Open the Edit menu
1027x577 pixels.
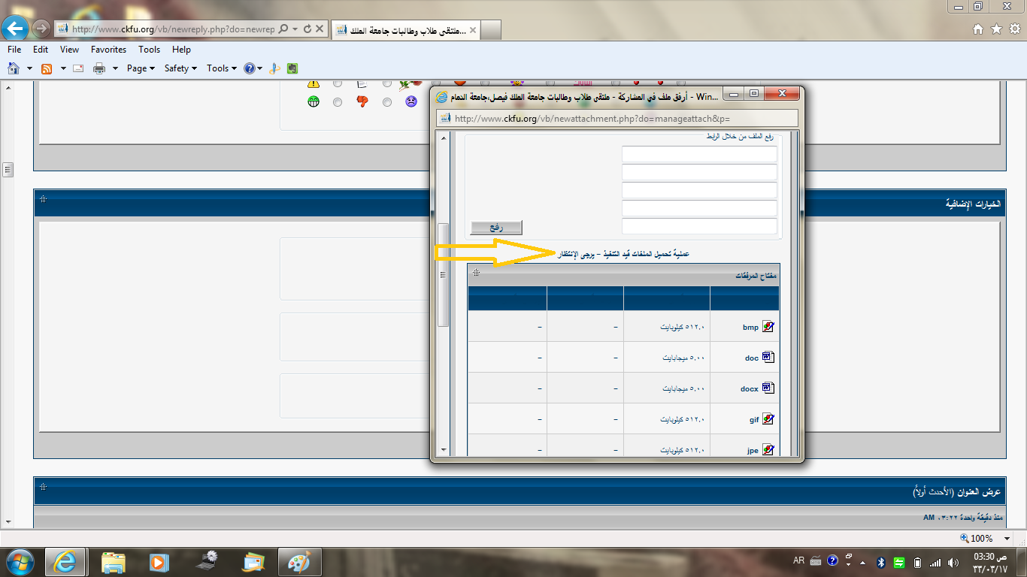click(x=41, y=50)
